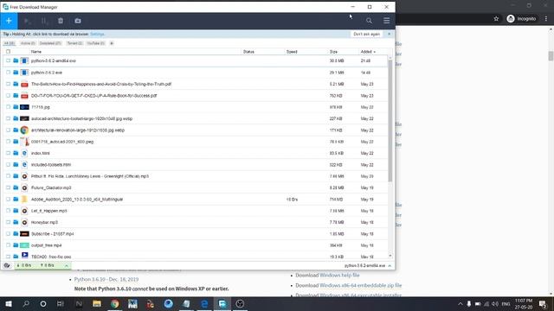Open OBS Studio from taskbar

pyautogui.click(x=240, y=303)
